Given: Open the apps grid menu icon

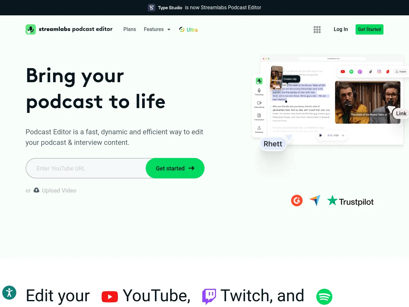Looking at the screenshot, I should pos(317,29).
